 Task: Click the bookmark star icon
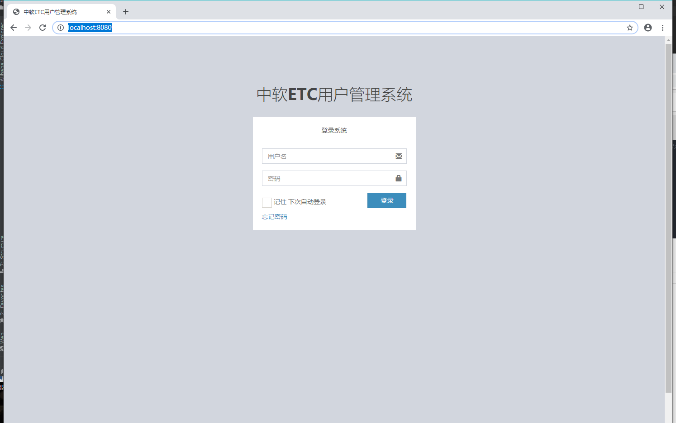click(x=629, y=28)
